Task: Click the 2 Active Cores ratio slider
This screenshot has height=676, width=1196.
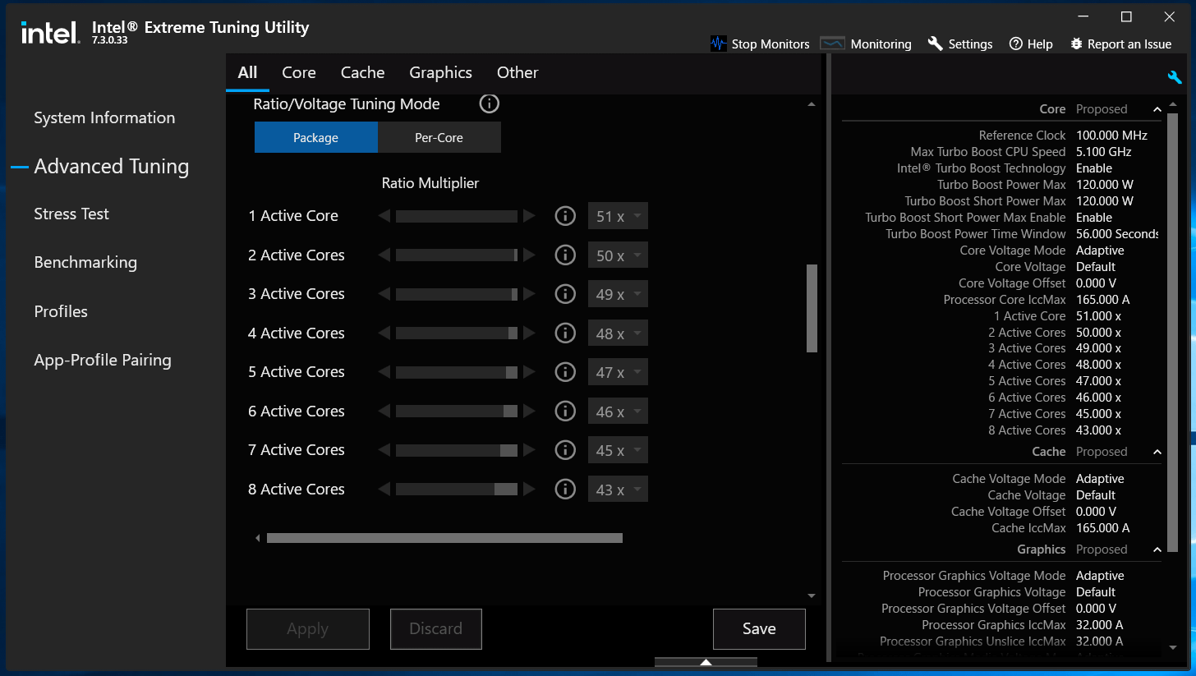Action: [457, 255]
